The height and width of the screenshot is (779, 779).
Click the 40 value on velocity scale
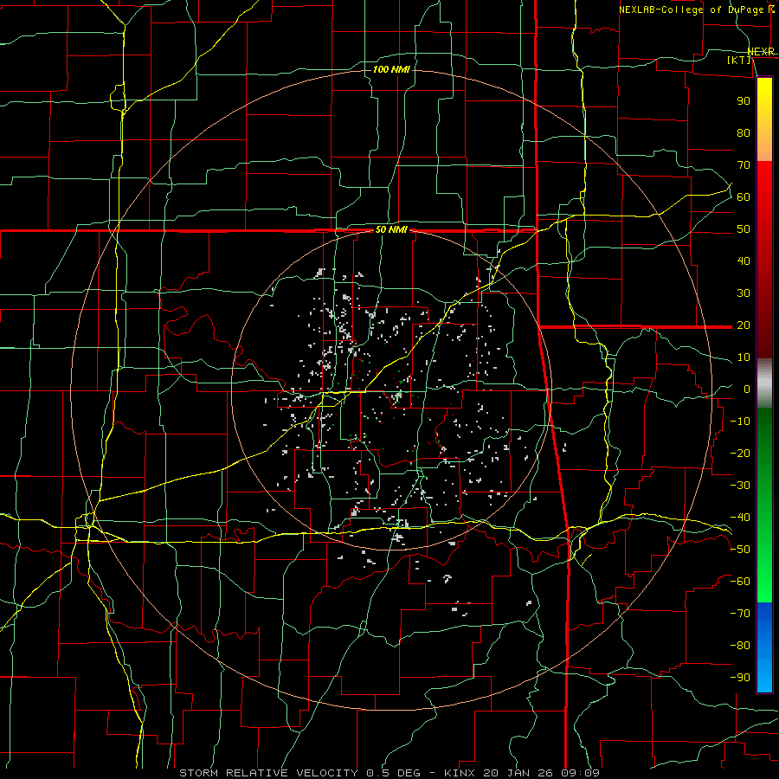click(744, 261)
